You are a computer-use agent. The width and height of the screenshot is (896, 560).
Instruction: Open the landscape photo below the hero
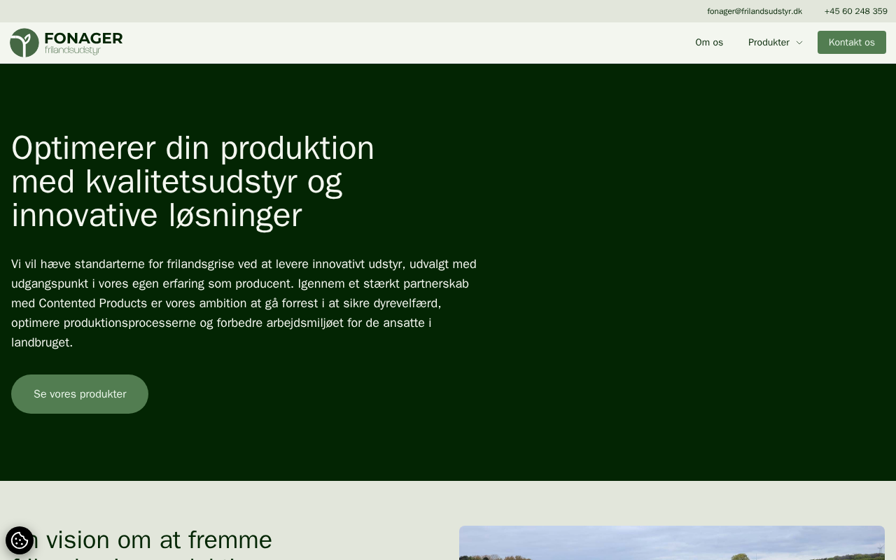pos(672,543)
